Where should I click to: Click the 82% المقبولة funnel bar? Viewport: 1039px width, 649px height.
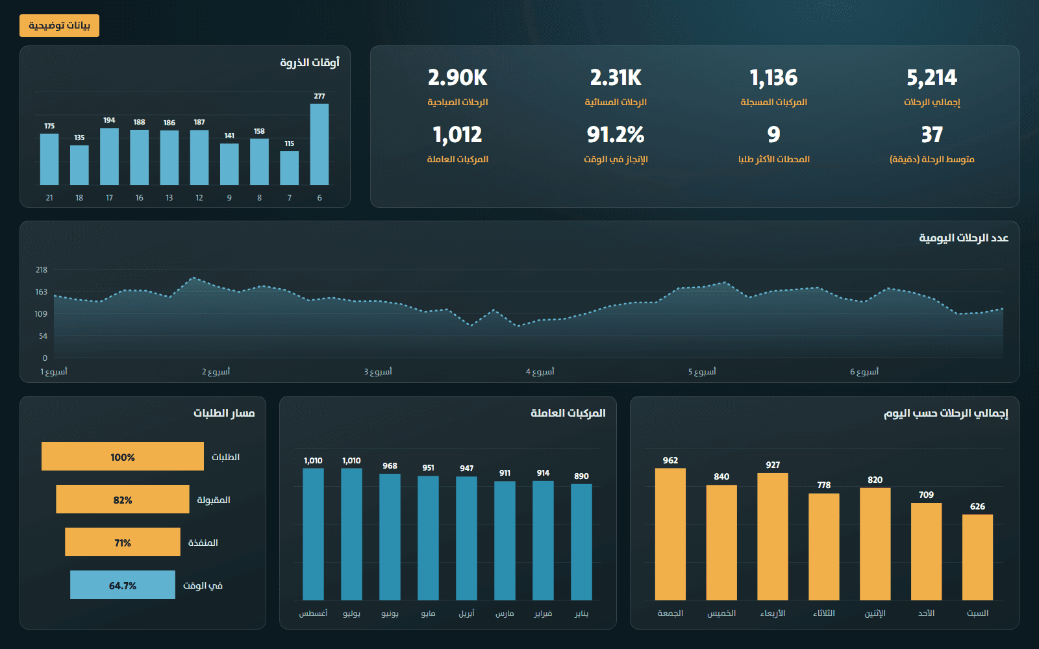(123, 499)
